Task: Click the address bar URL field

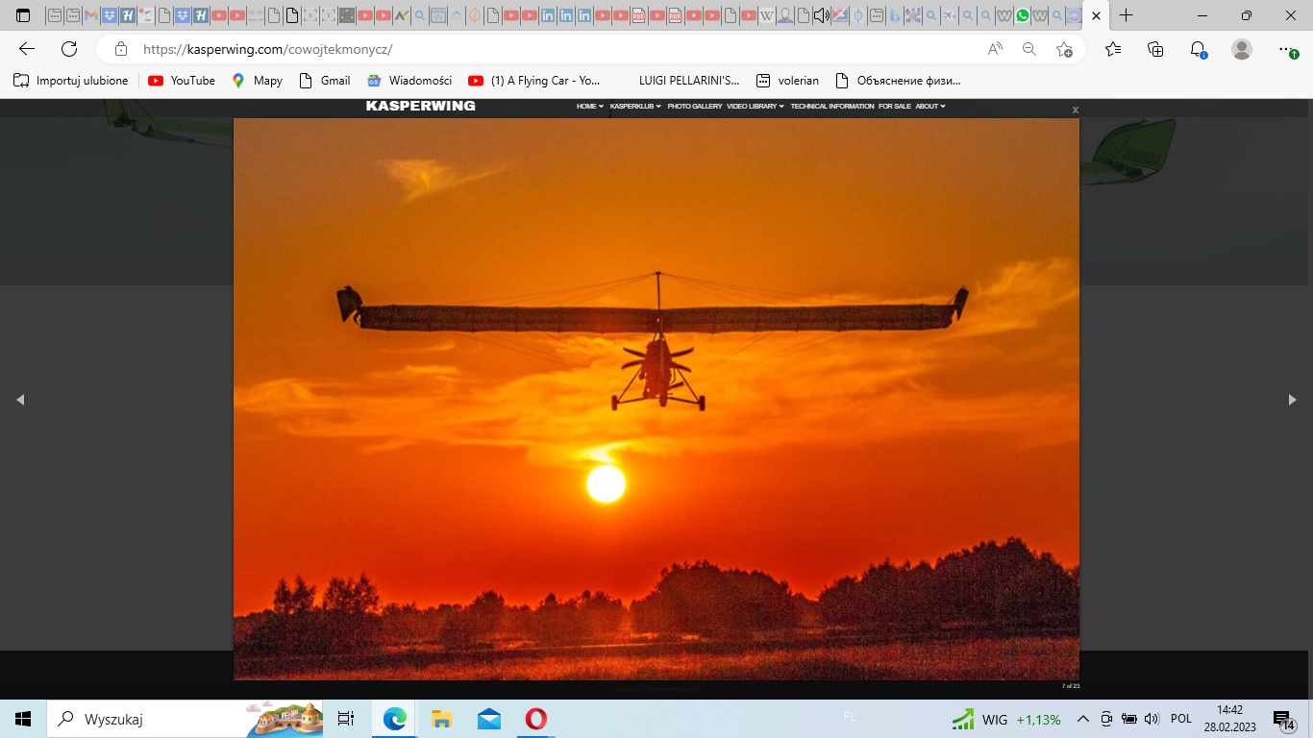Action: pyautogui.click(x=557, y=49)
